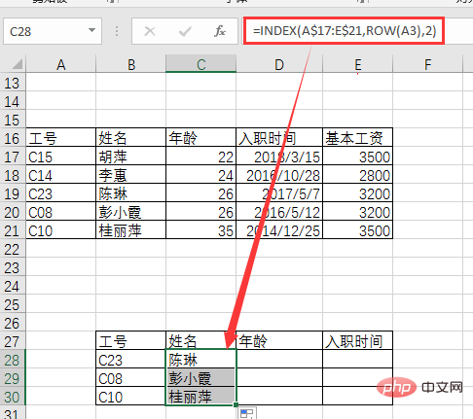Click the Cancel (X) formula button
Image resolution: width=473 pixels, height=419 pixels.
click(x=150, y=31)
